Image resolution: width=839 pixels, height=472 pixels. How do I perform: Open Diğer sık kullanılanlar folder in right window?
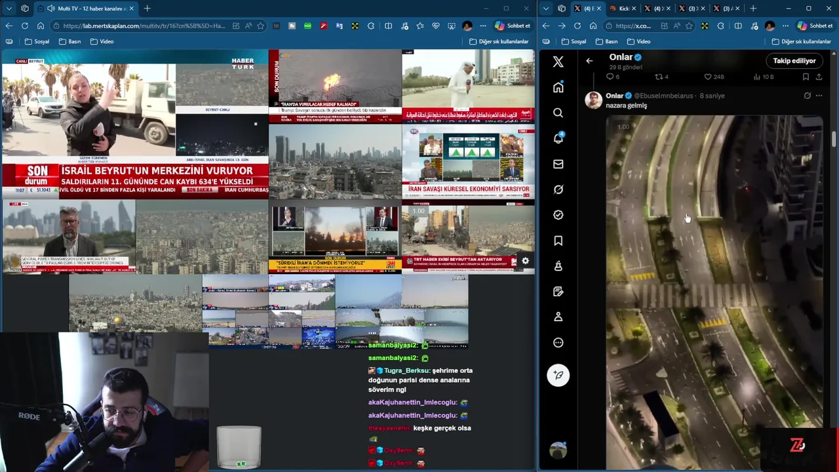click(x=801, y=41)
